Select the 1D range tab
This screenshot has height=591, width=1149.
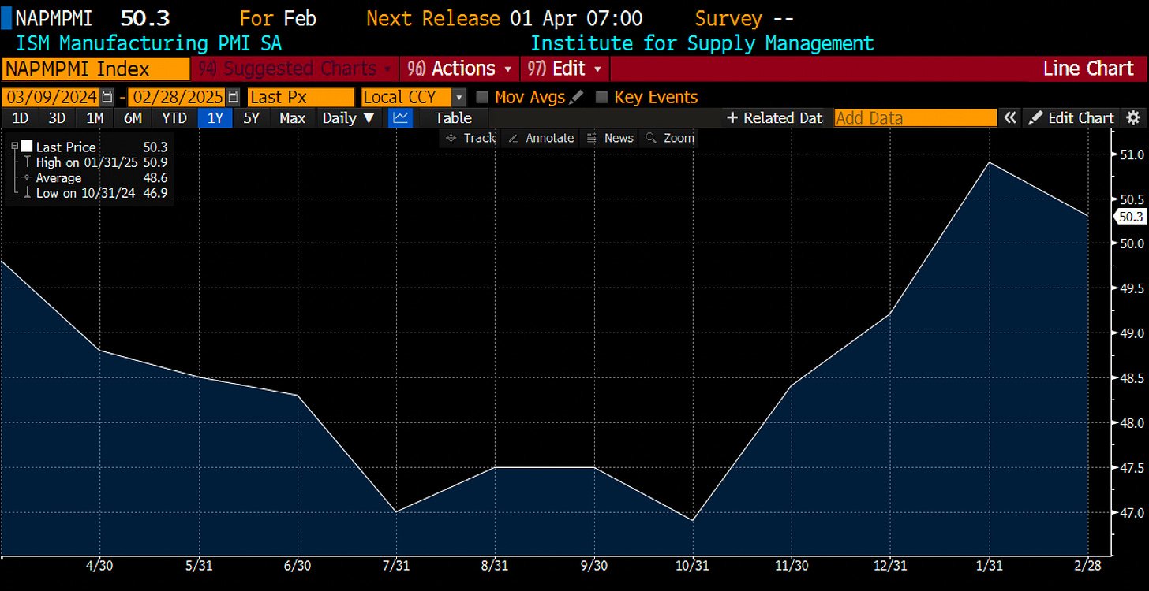(21, 118)
